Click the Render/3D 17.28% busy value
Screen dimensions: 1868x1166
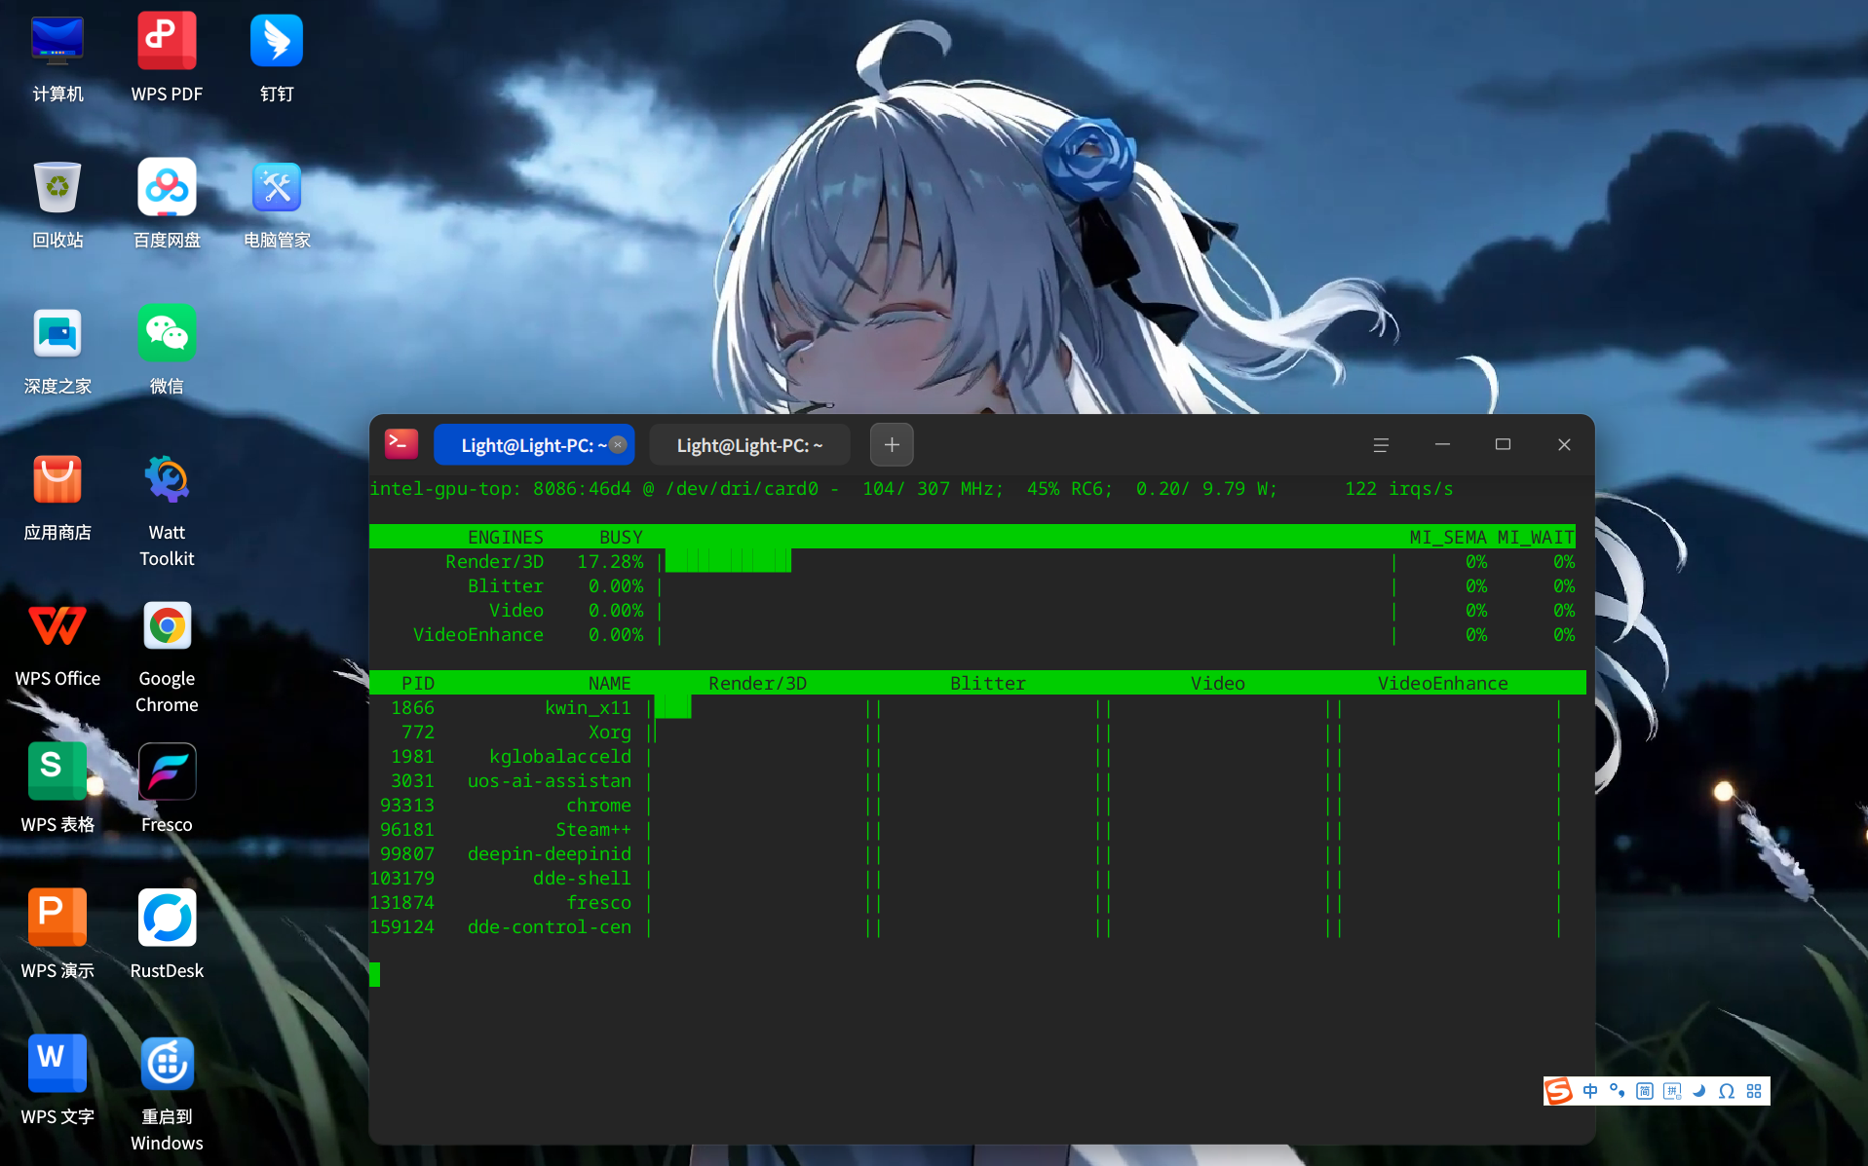(610, 562)
